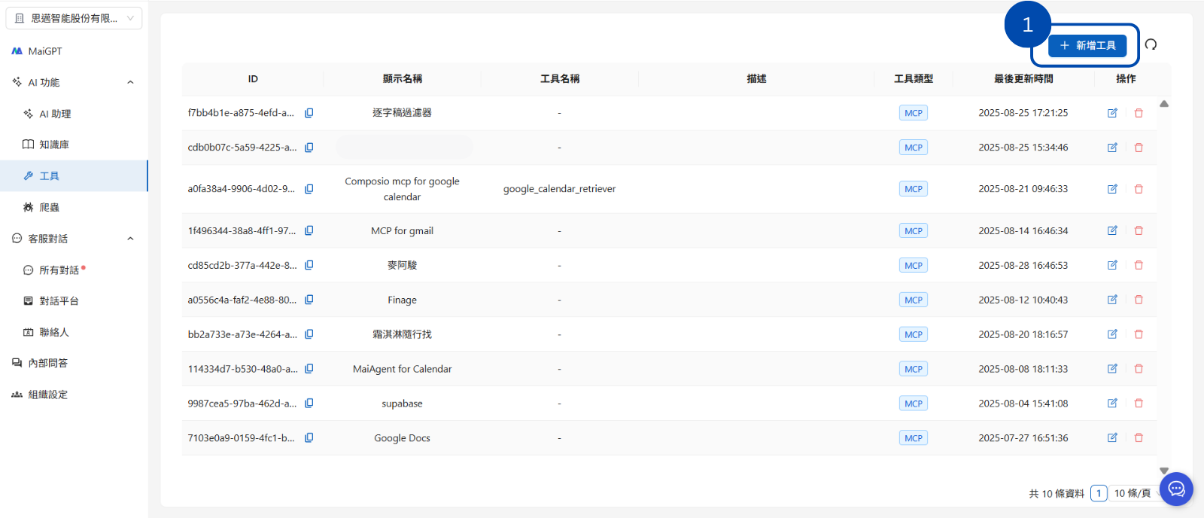Screen dimensions: 1204x518
Task: Collapse the 客服對話 section
Action: [x=130, y=239]
